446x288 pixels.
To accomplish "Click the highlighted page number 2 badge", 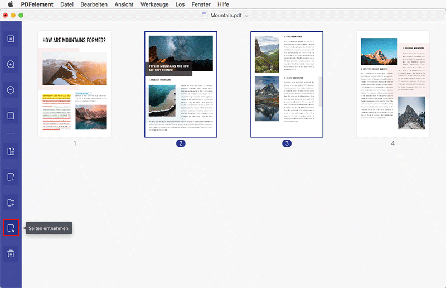I will pos(181,143).
